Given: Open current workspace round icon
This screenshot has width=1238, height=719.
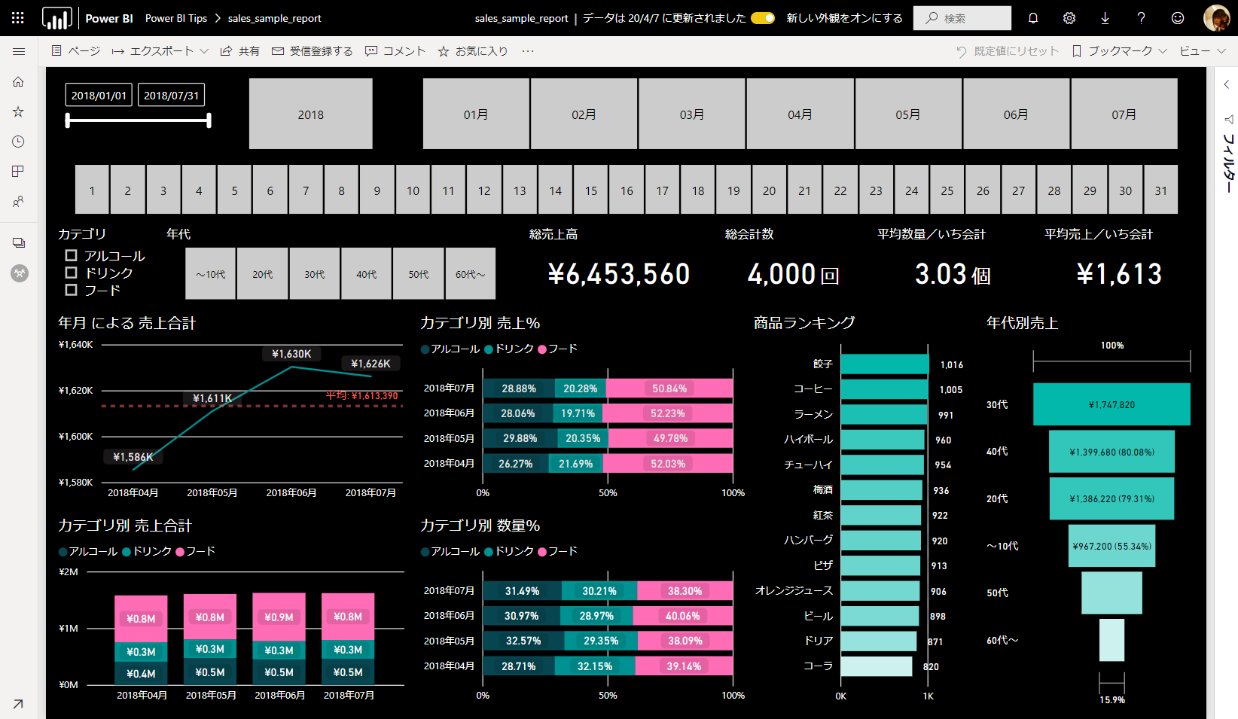Looking at the screenshot, I should coord(20,273).
